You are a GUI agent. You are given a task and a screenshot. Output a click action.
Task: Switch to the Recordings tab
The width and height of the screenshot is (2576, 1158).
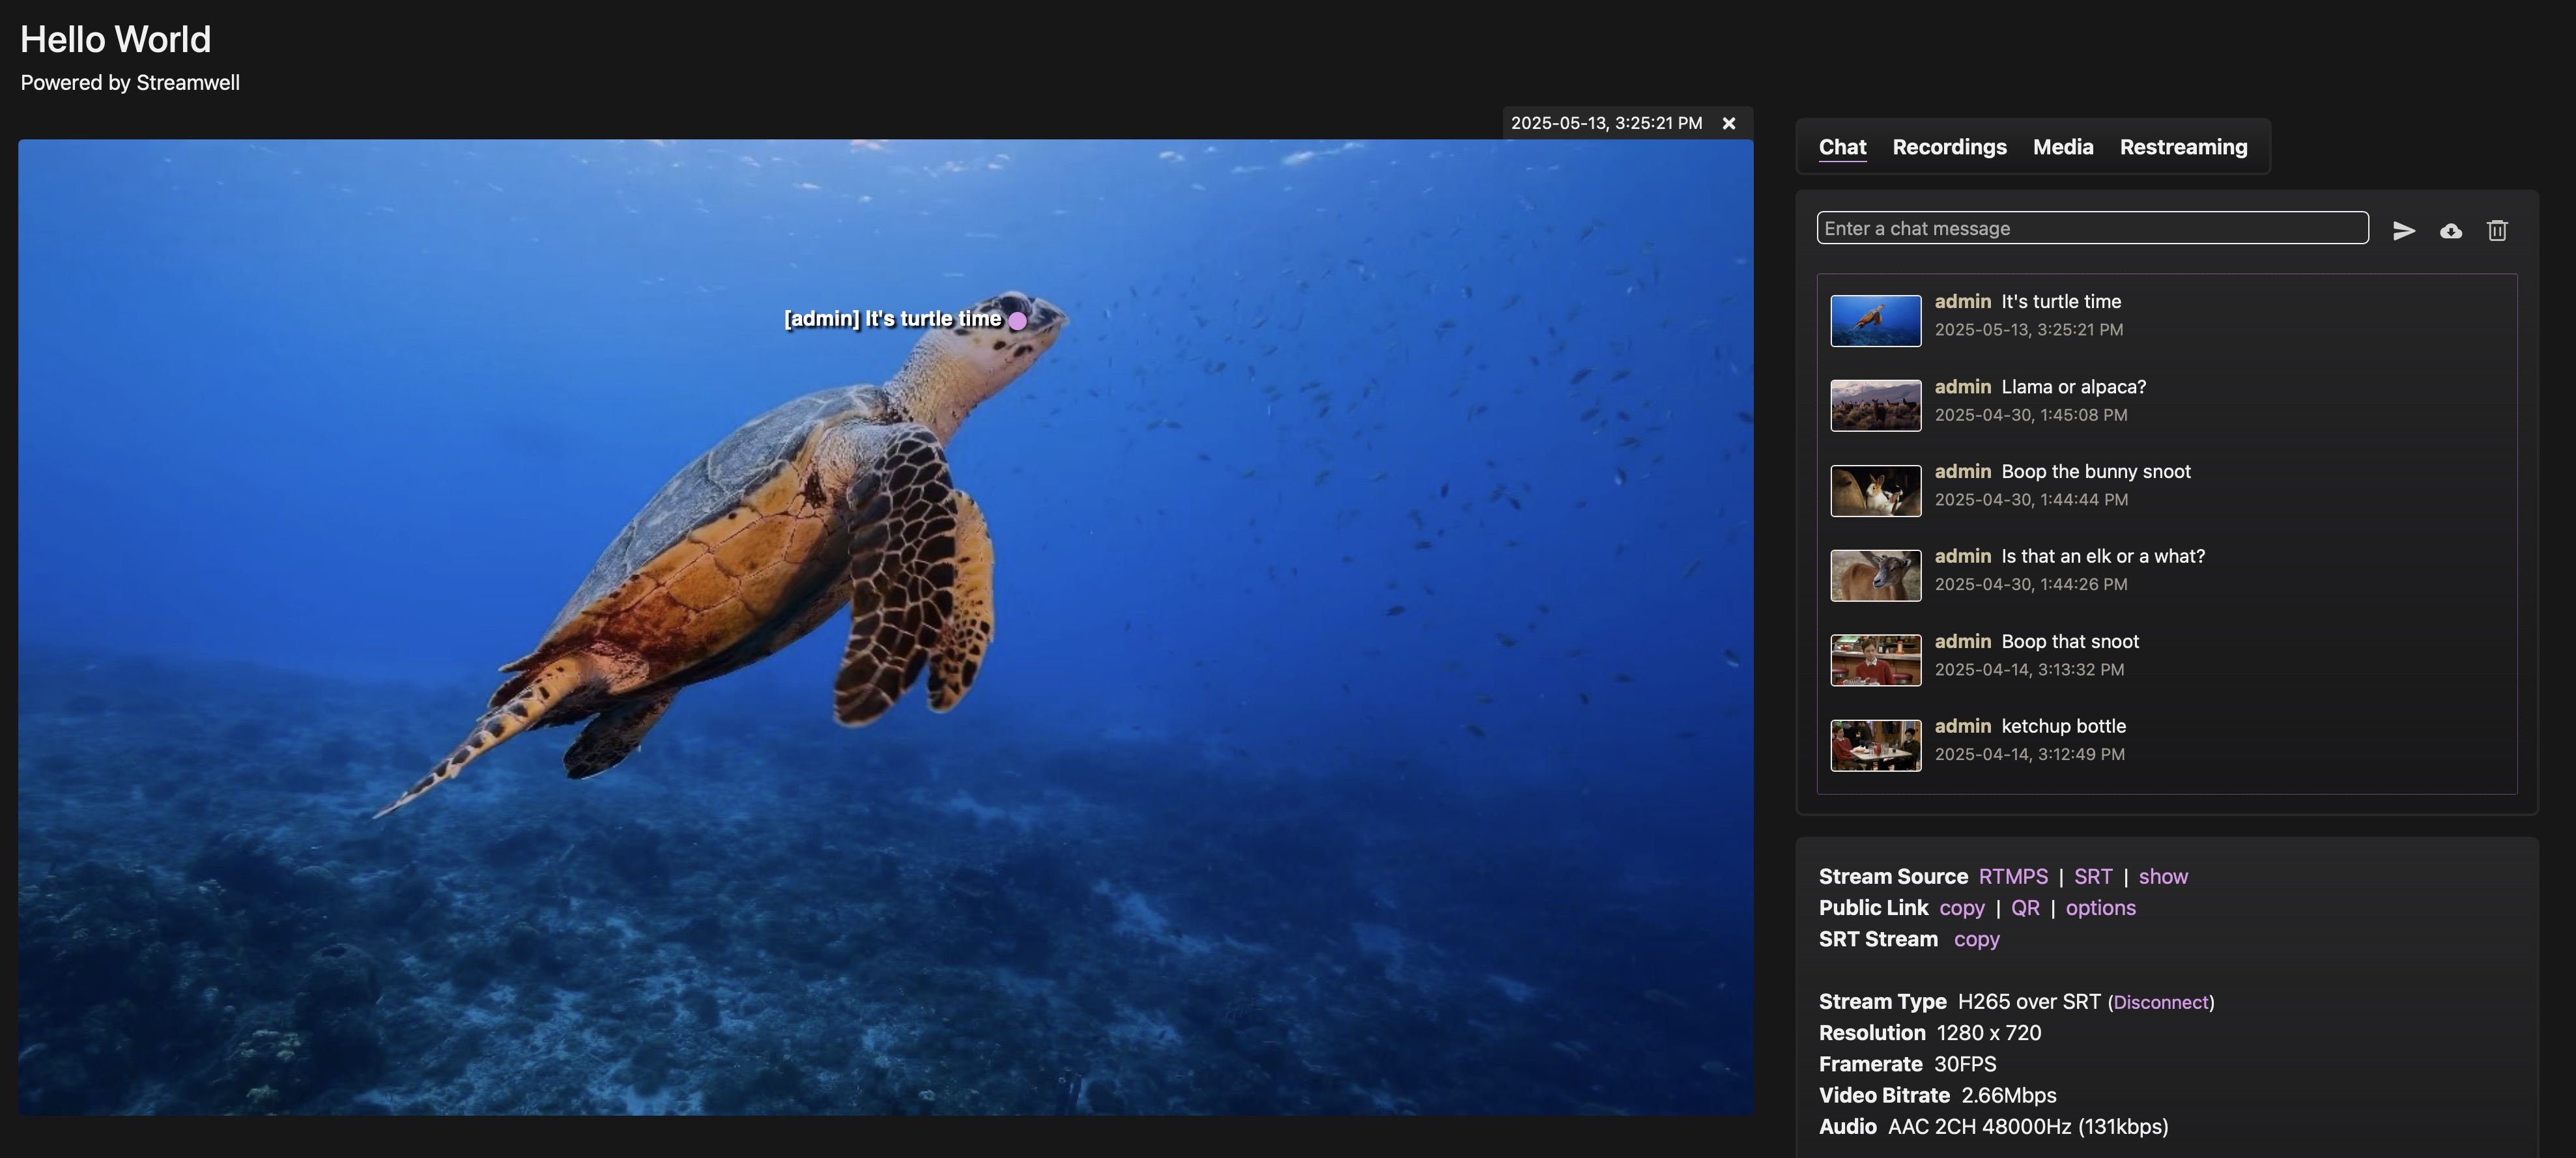(1949, 147)
